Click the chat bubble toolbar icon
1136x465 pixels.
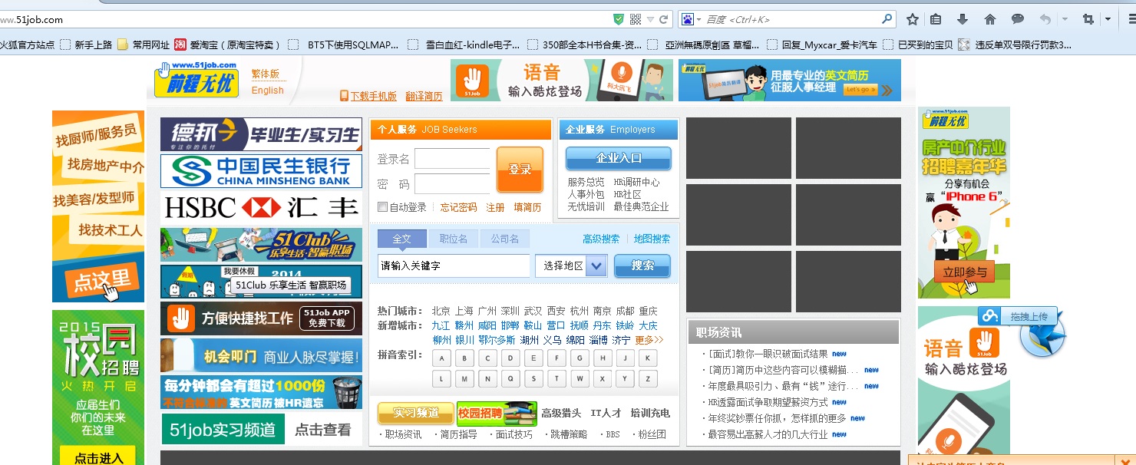pos(1018,19)
